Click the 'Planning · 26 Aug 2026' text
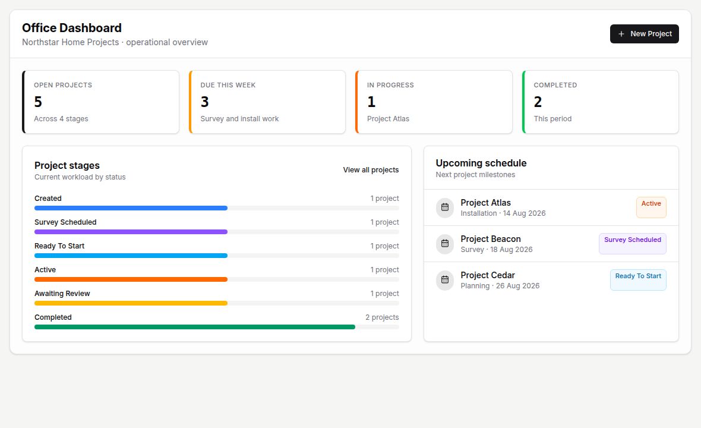This screenshot has width=701, height=428. tap(500, 286)
